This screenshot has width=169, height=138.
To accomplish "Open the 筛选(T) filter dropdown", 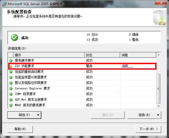I will click(x=24, y=115).
